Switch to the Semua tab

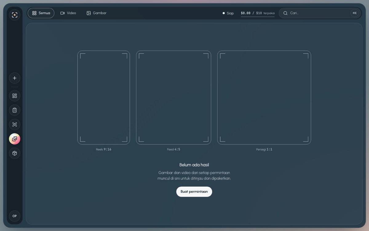coord(41,13)
